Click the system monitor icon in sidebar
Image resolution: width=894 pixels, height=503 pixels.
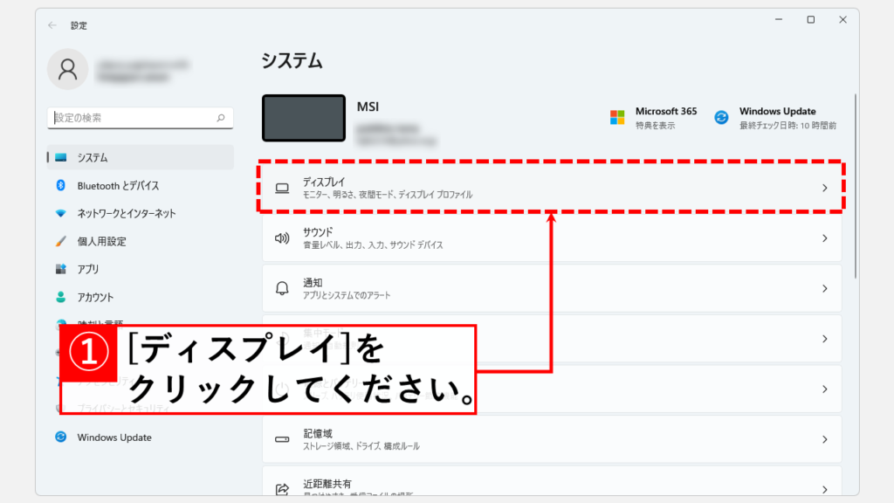60,157
